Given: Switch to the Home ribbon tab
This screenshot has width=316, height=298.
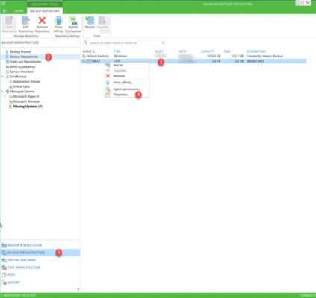Looking at the screenshot, I should tap(19, 11).
